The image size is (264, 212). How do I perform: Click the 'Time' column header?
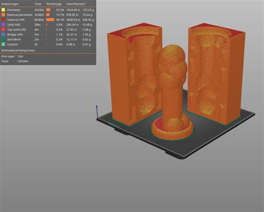(38, 4)
